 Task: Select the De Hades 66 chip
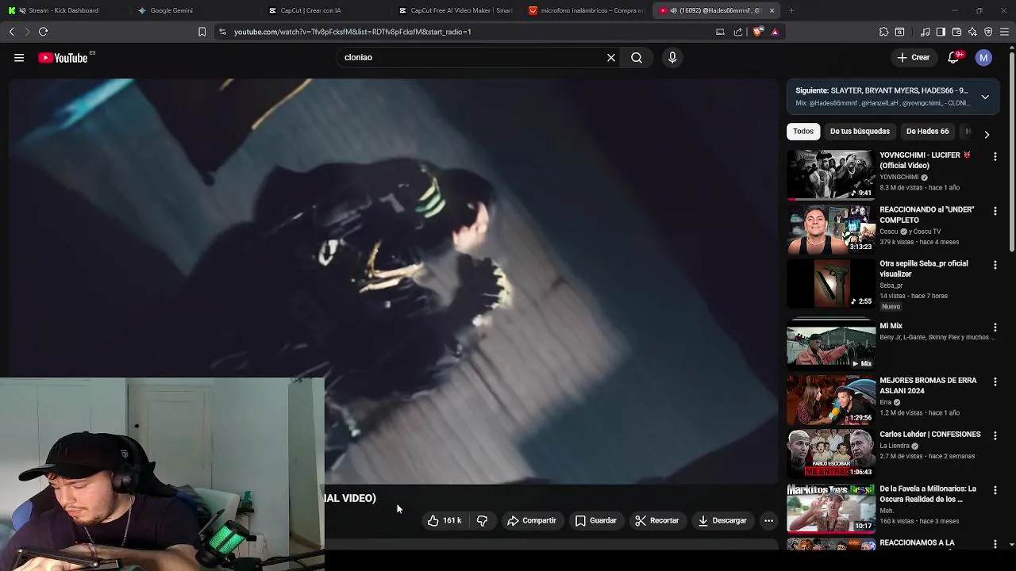point(927,132)
